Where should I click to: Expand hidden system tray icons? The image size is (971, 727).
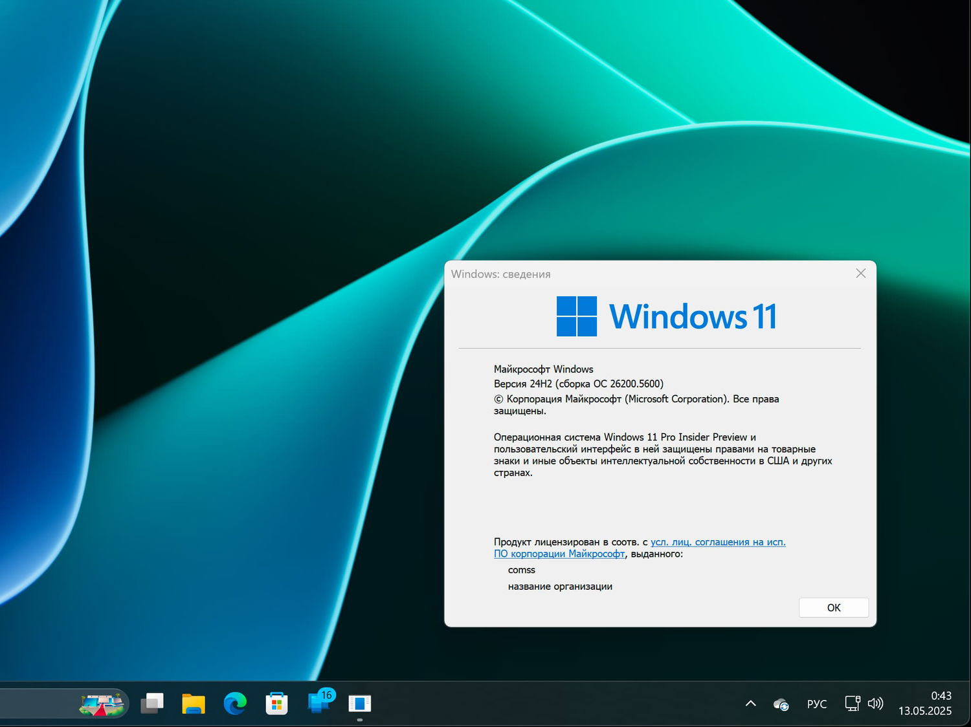(x=750, y=703)
